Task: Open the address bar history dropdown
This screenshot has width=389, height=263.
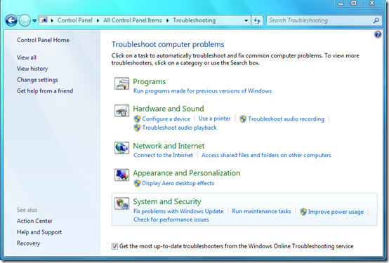Action: point(246,20)
